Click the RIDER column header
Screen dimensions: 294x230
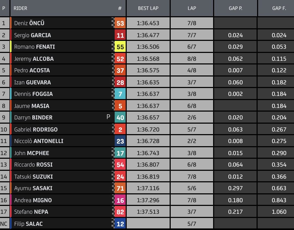click(20, 8)
